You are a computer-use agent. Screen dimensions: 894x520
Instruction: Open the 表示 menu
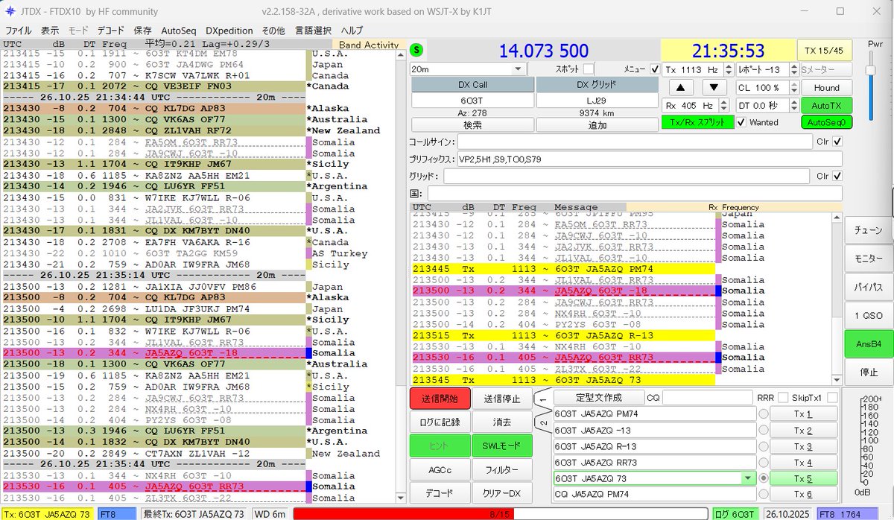point(50,31)
